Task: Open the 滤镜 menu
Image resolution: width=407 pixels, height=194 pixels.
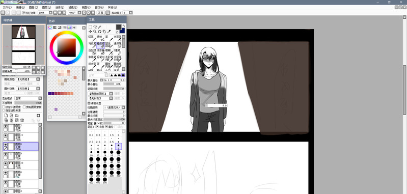Action: click(x=73, y=8)
